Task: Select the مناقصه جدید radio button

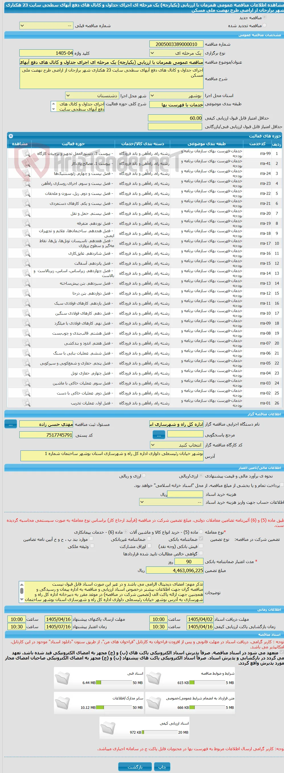Action: tap(265, 17)
